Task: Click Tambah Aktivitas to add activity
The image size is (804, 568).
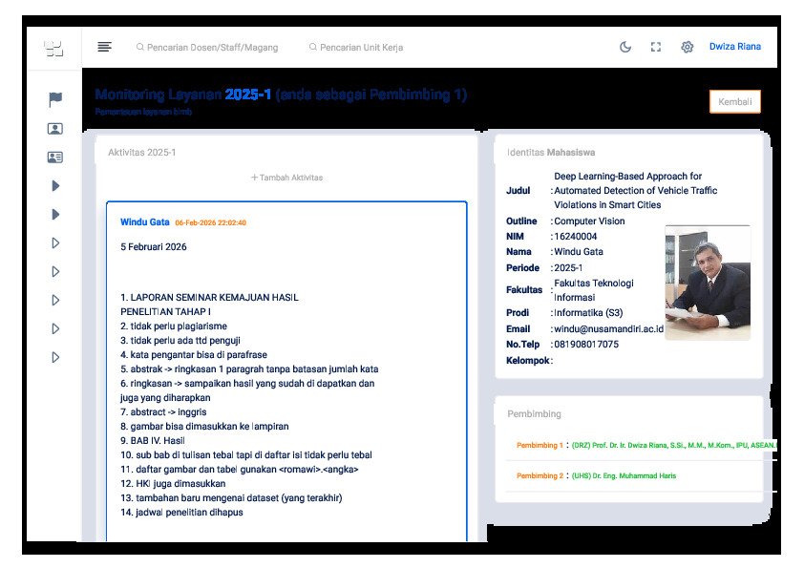Action: click(286, 178)
